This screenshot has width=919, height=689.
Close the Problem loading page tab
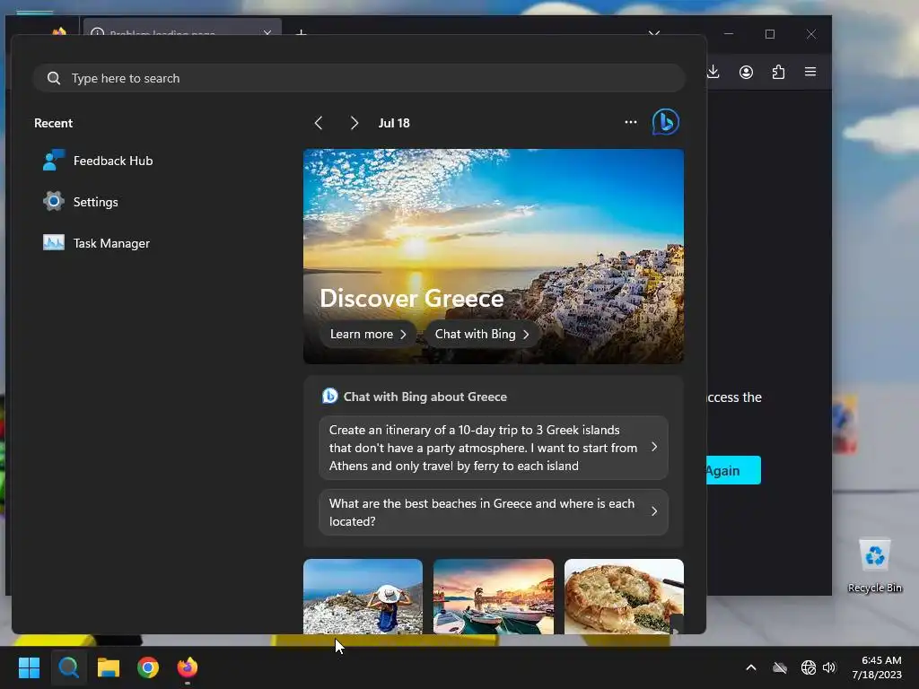(x=267, y=33)
